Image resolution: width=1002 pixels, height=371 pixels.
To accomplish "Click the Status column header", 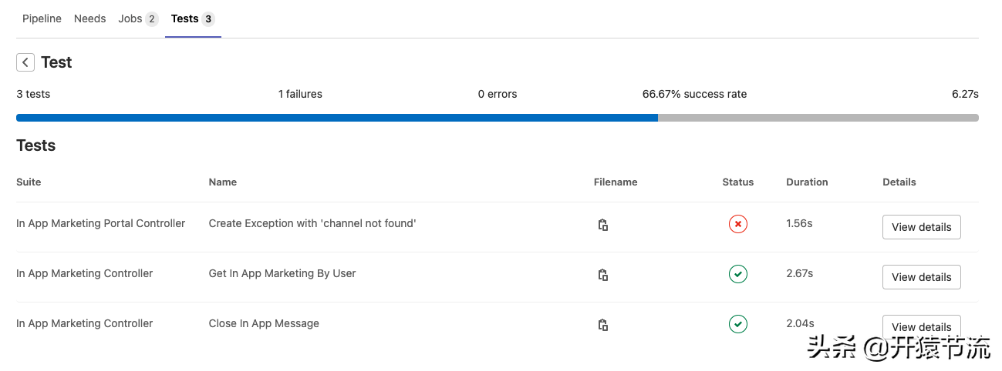I will pyautogui.click(x=738, y=182).
